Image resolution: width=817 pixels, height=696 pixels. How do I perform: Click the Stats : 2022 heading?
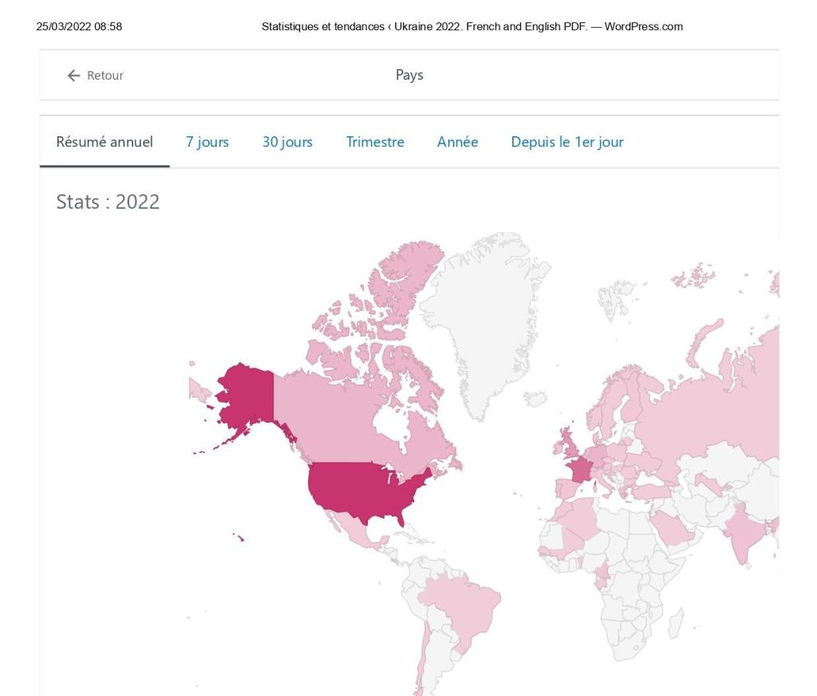pos(108,202)
